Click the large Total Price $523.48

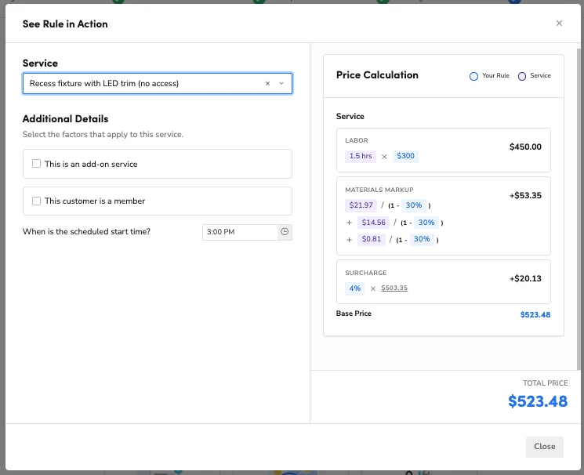(538, 401)
